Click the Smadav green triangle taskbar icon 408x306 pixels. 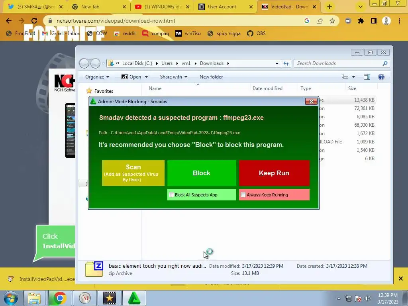coord(134,298)
